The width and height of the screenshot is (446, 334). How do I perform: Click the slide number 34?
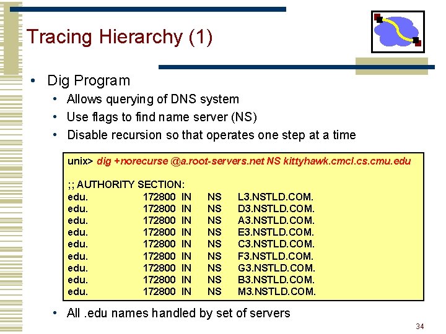click(x=420, y=327)
